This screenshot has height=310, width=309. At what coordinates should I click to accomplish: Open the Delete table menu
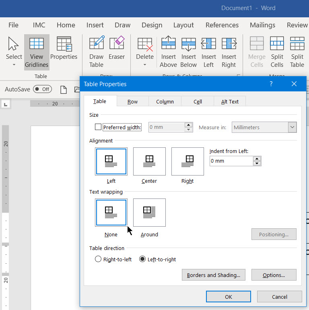tap(145, 52)
